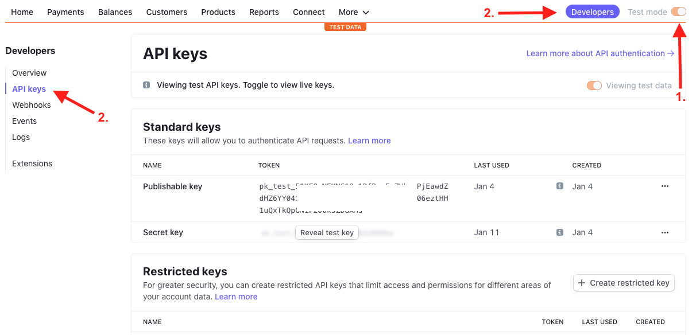Toggle Viewing test data switch
The height and width of the screenshot is (335, 696).
coord(594,85)
